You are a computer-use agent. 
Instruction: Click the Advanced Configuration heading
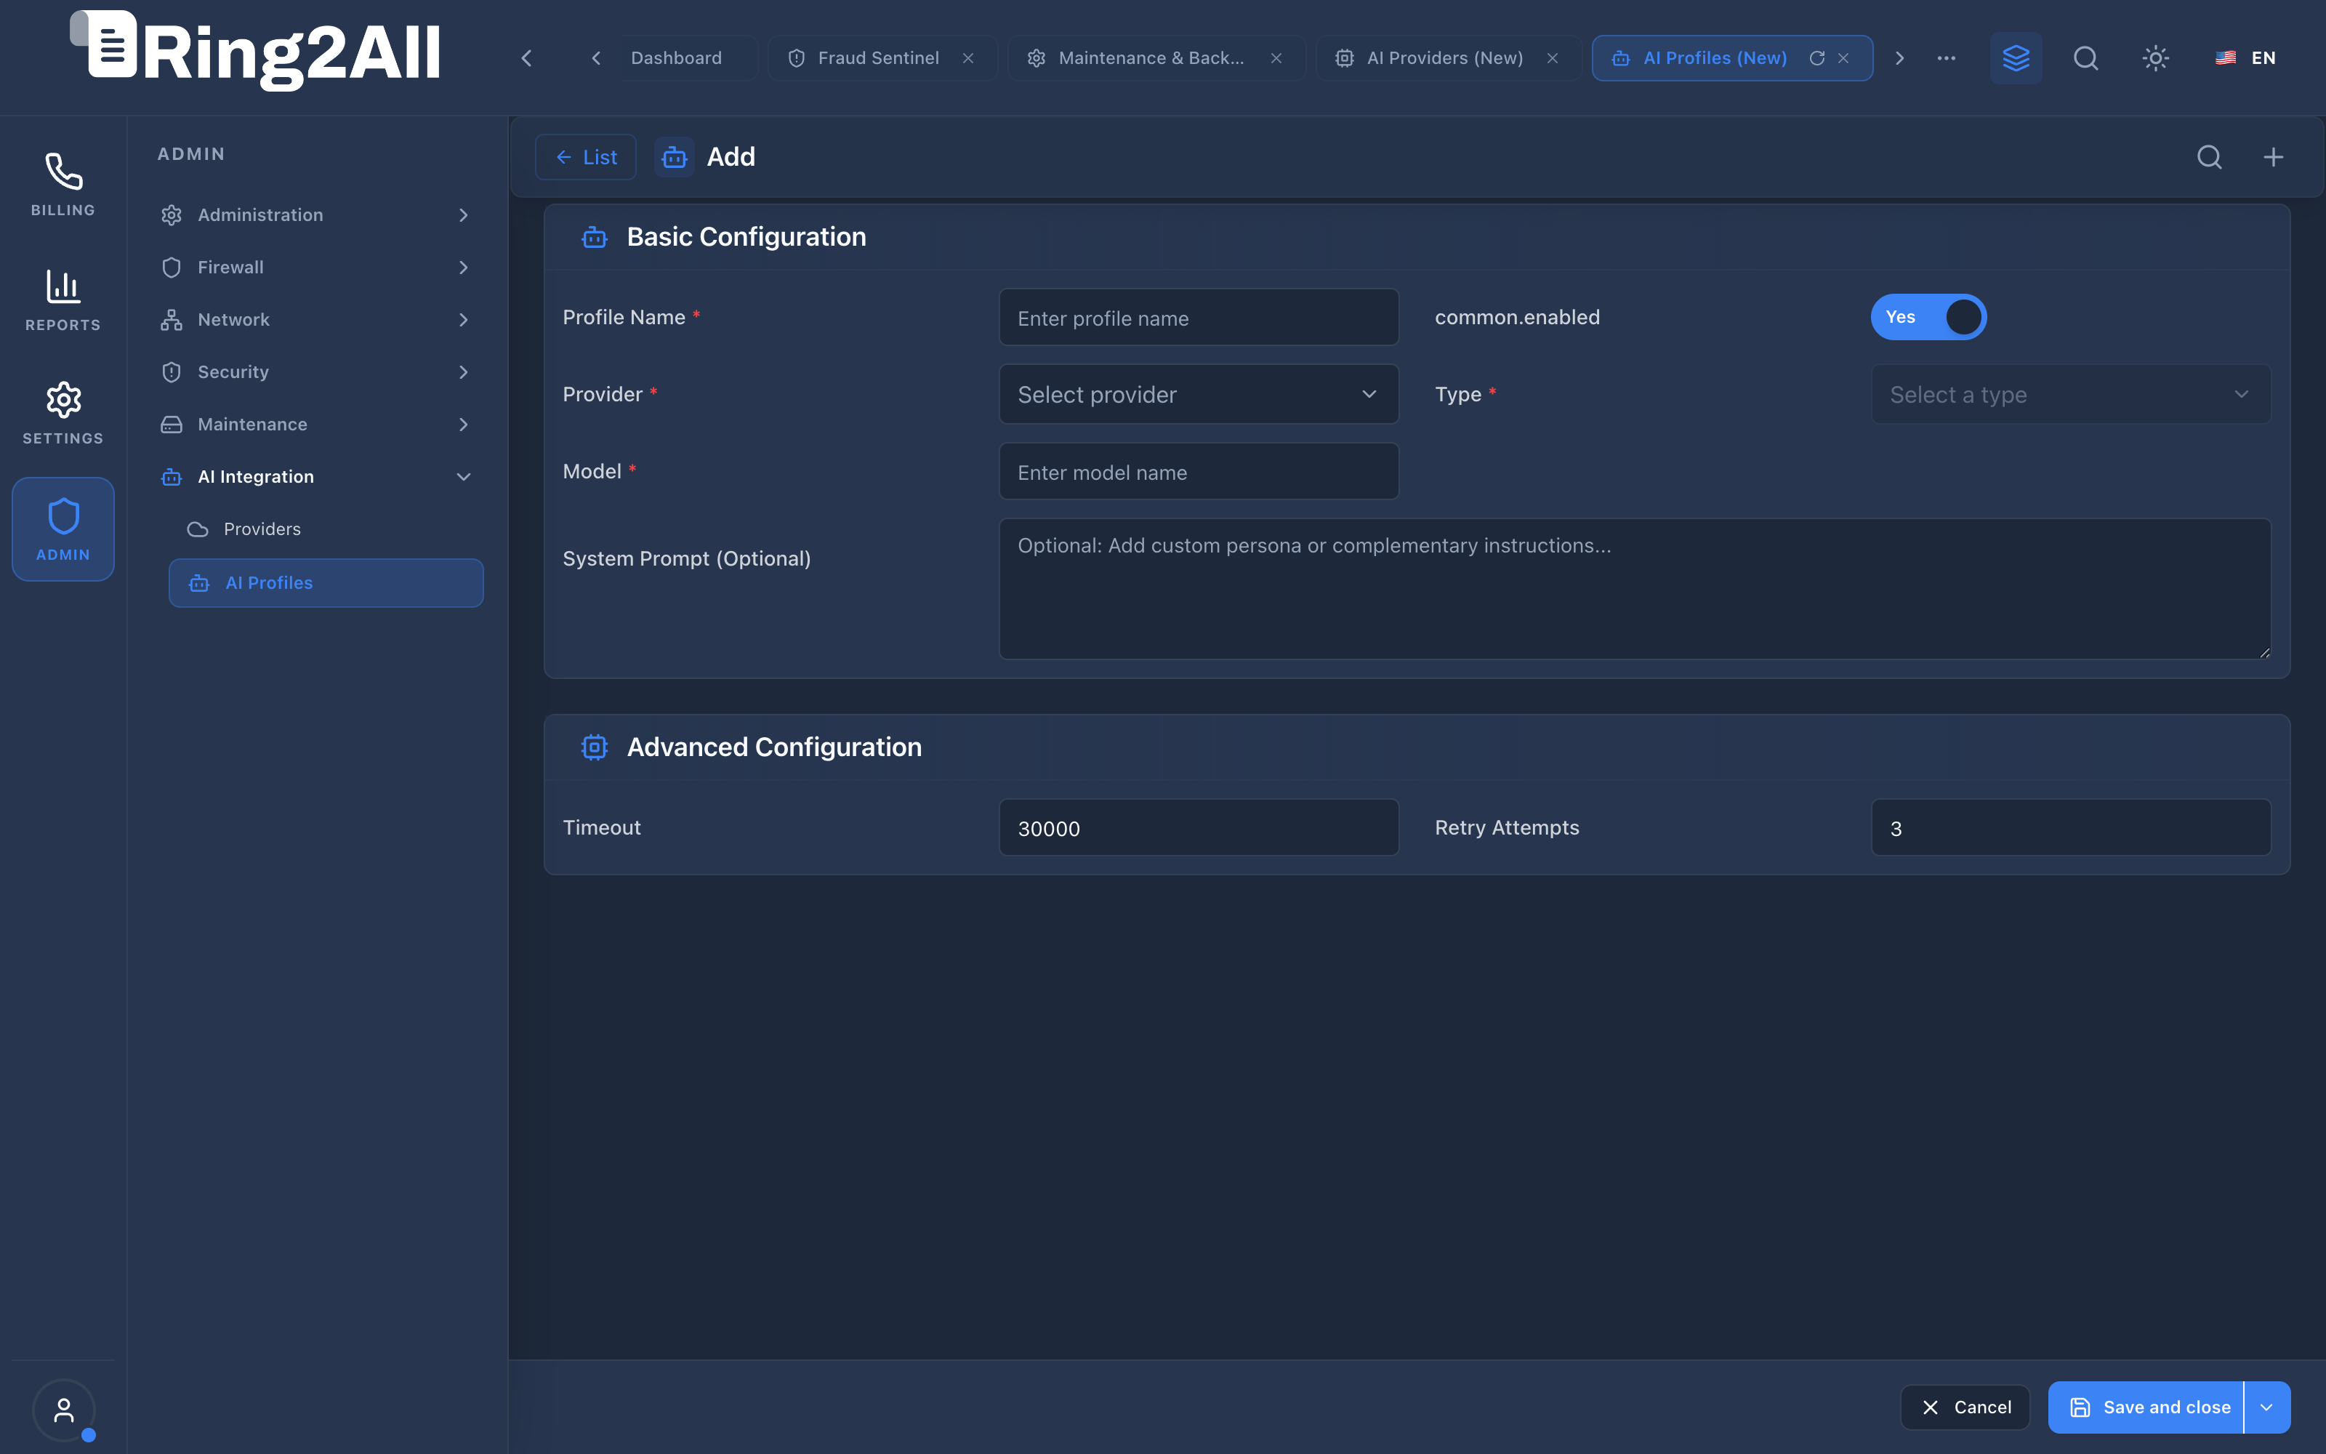[773, 747]
